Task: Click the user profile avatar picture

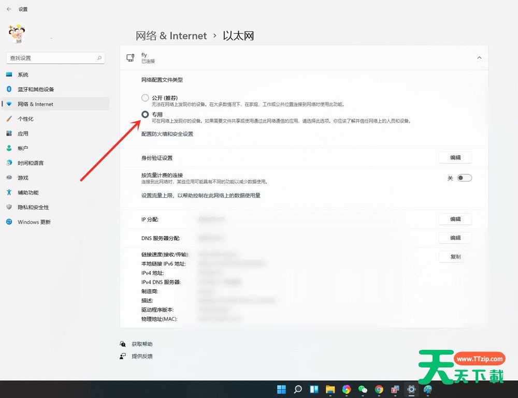Action: (x=17, y=33)
